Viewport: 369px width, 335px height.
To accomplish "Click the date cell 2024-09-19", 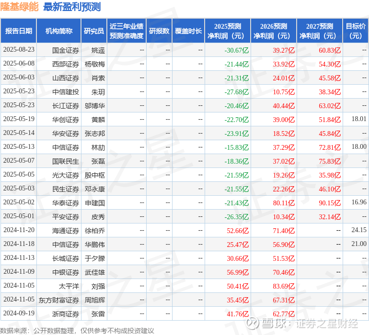I will (19, 313).
